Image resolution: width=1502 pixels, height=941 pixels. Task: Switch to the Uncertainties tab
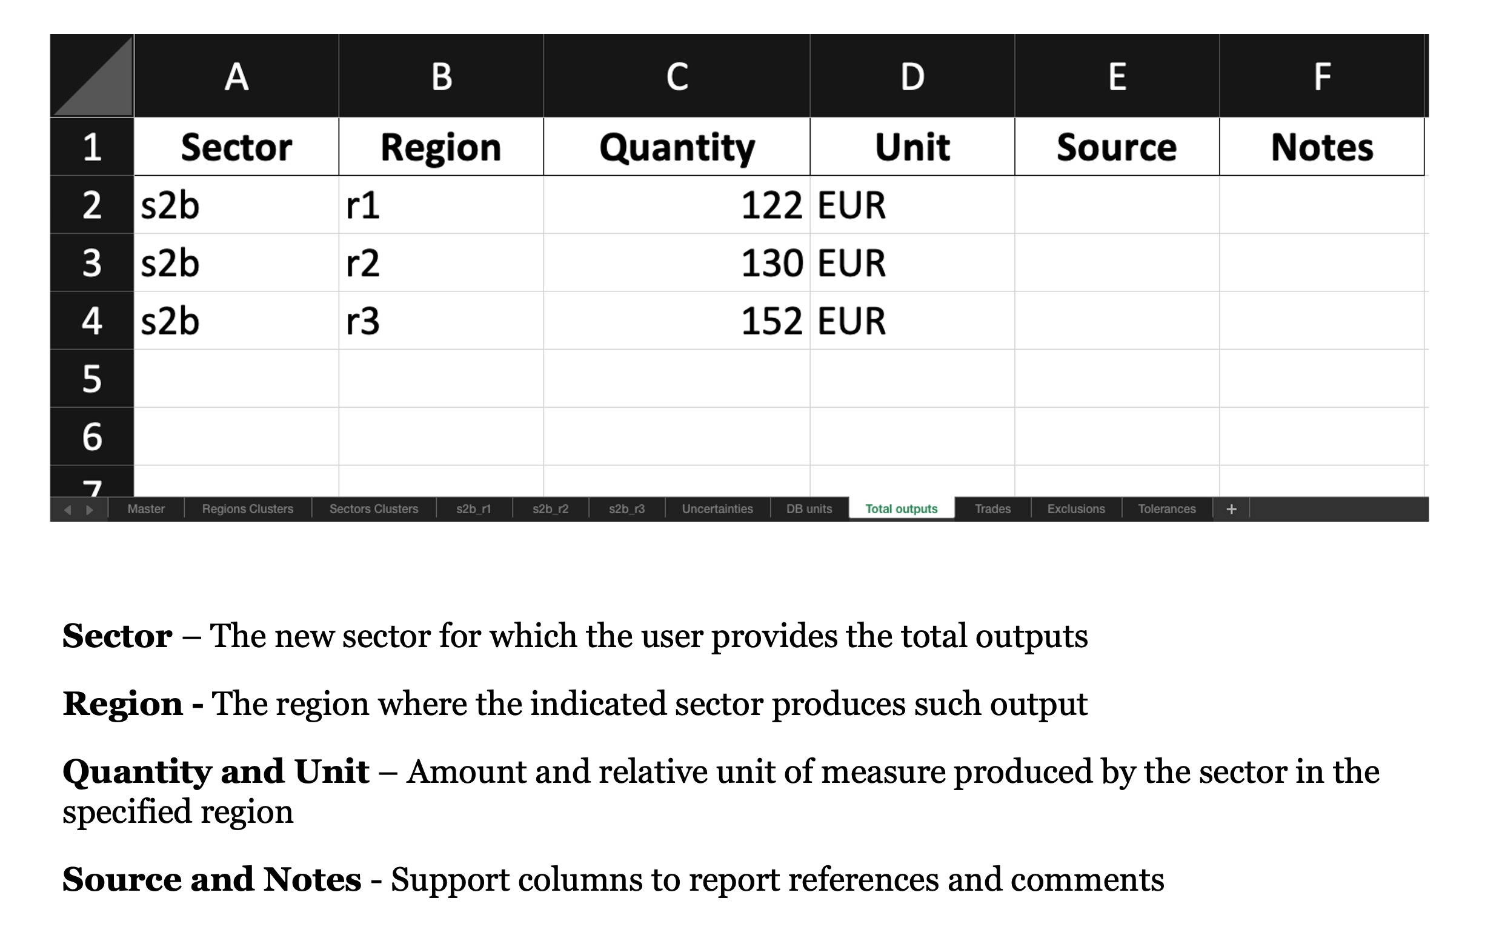(717, 509)
